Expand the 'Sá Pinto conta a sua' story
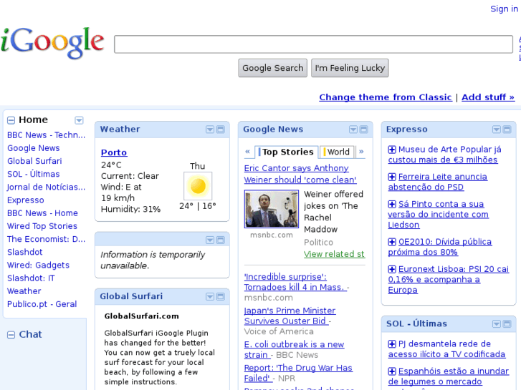The height and width of the screenshot is (390, 521). tap(392, 204)
